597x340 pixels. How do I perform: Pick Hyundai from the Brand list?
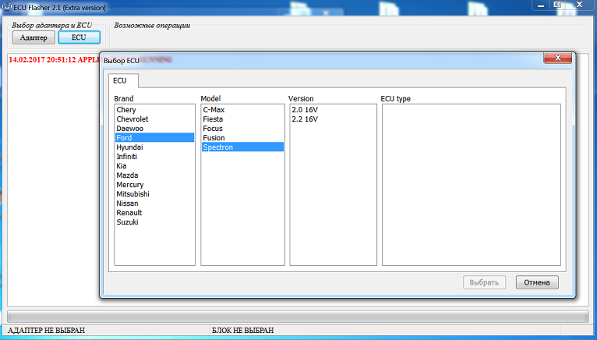[154, 147]
